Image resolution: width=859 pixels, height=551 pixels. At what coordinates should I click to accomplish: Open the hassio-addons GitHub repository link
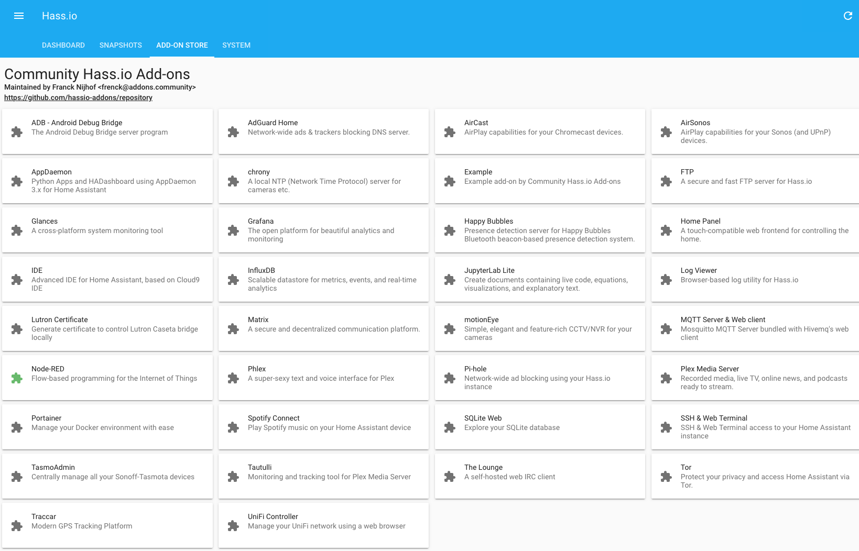point(78,97)
